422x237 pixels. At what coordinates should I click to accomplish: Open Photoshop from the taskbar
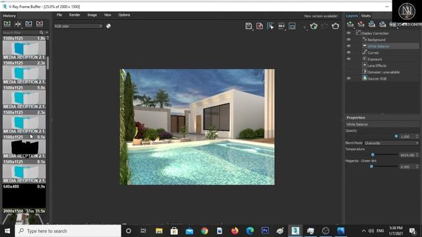pyautogui.click(x=265, y=231)
